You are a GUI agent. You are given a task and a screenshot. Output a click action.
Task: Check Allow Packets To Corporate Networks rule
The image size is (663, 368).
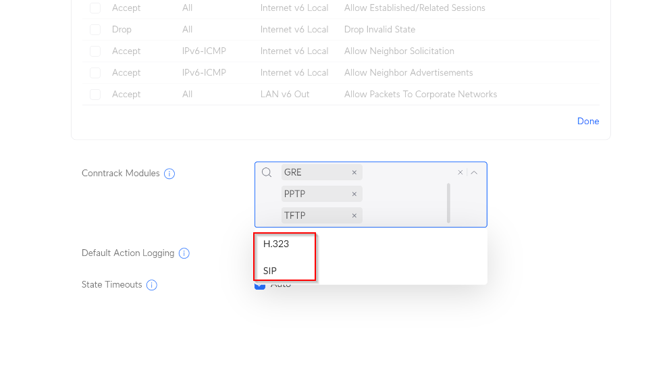95,95
